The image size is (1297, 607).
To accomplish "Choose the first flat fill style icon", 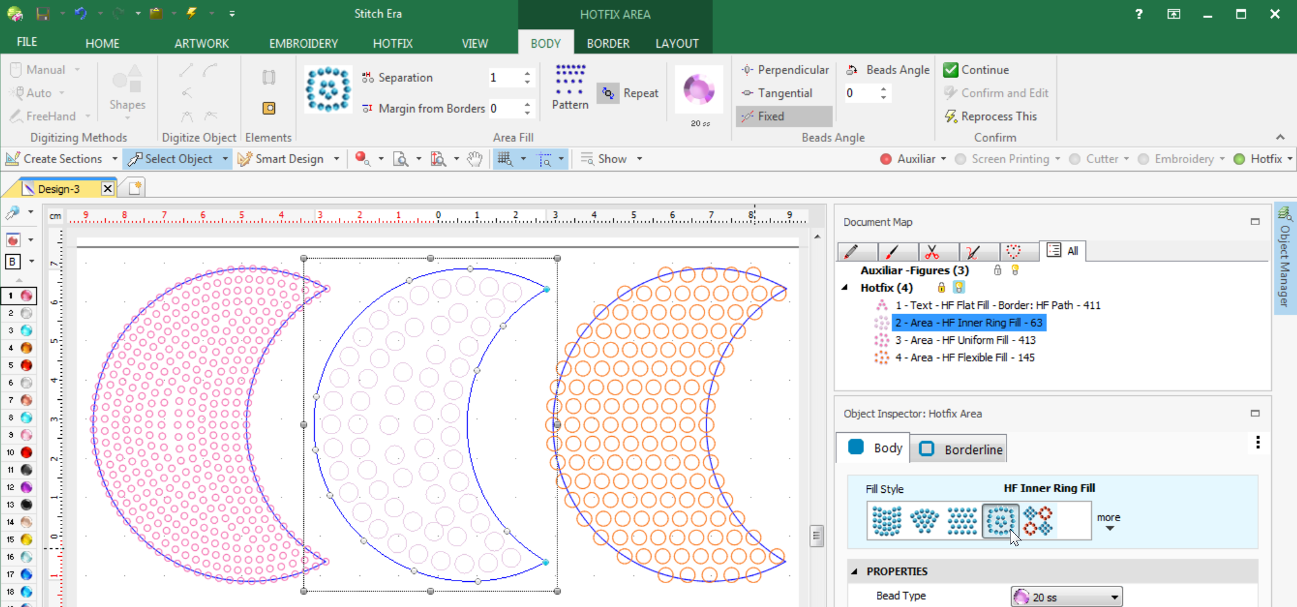I will [887, 521].
